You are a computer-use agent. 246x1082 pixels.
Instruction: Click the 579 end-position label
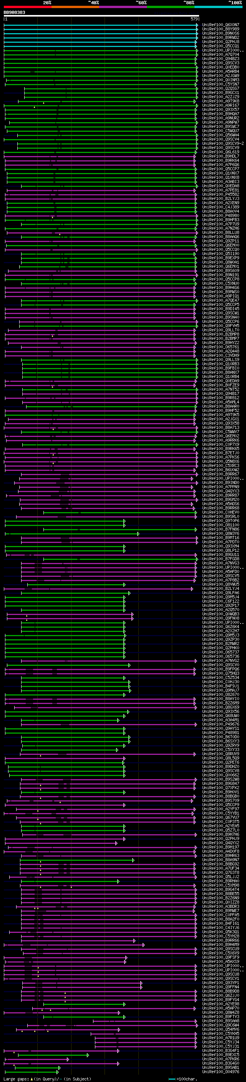194,19
